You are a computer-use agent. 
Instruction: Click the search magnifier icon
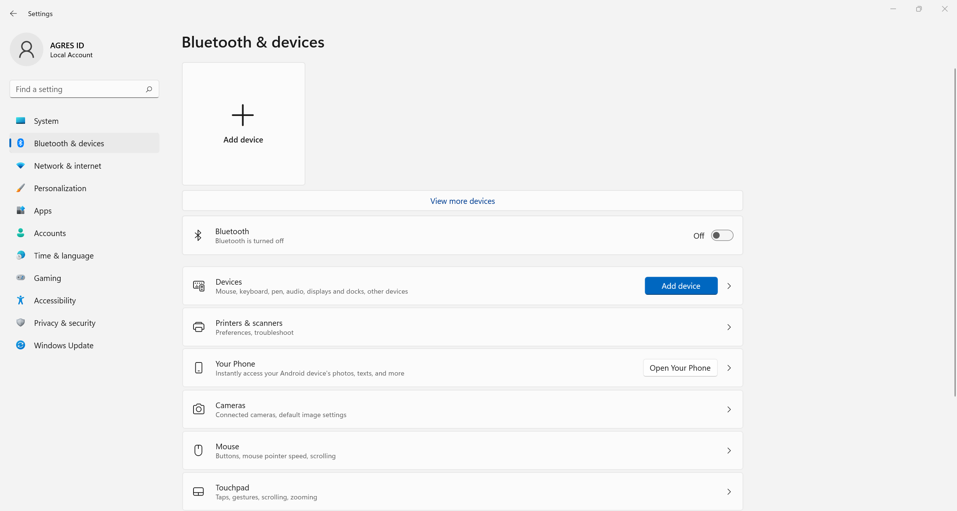click(x=149, y=89)
